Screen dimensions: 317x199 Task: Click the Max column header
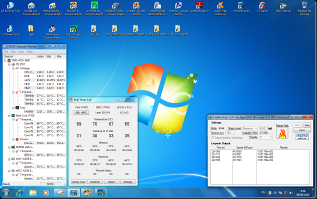tap(60, 56)
